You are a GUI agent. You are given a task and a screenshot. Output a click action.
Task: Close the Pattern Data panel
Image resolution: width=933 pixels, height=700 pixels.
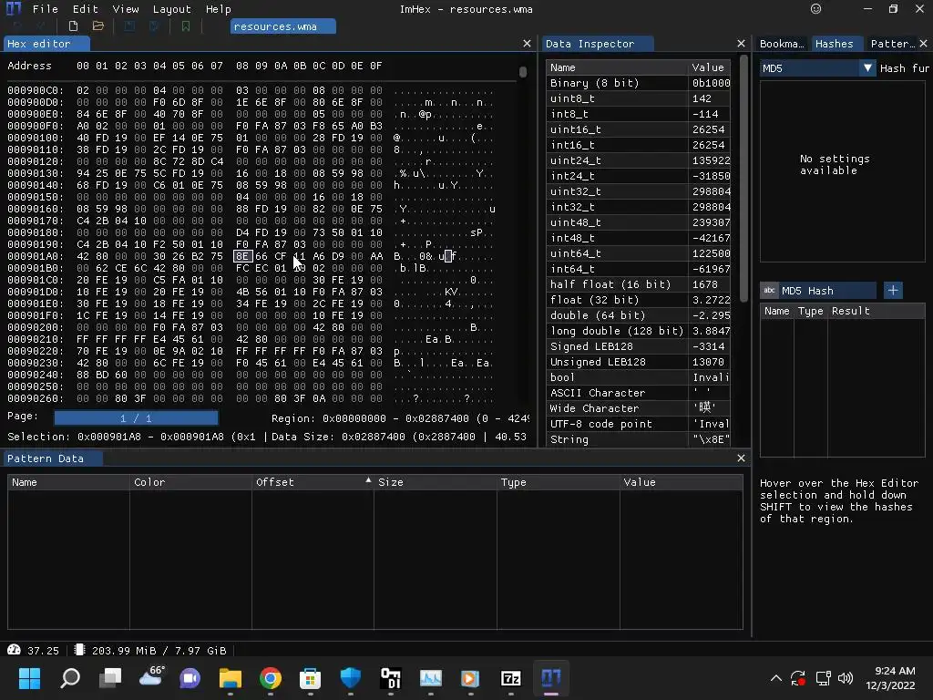coord(741,458)
